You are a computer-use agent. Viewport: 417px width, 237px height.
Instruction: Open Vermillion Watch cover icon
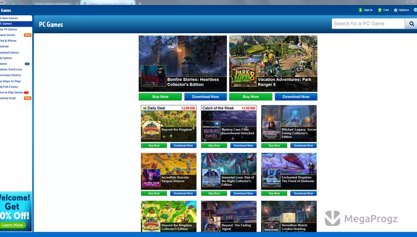272,225
